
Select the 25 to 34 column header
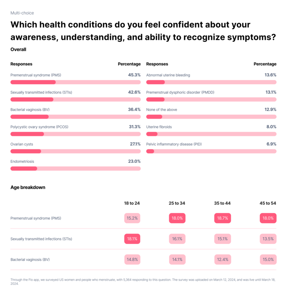pos(177,203)
